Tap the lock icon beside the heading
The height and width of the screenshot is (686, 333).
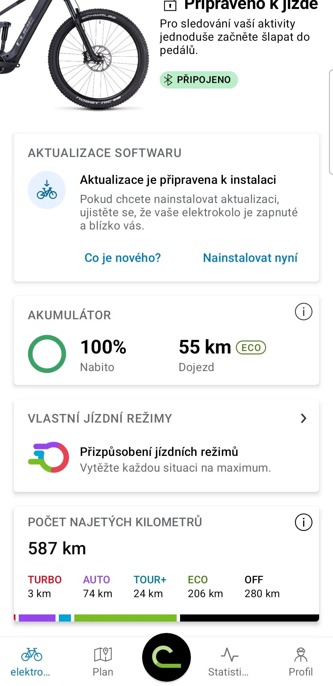coord(170,5)
